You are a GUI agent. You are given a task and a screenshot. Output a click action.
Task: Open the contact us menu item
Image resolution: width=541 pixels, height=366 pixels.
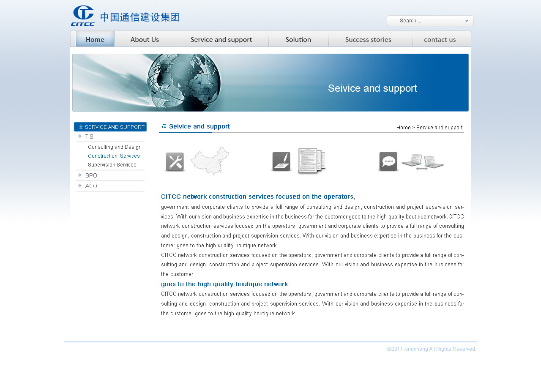pos(440,39)
